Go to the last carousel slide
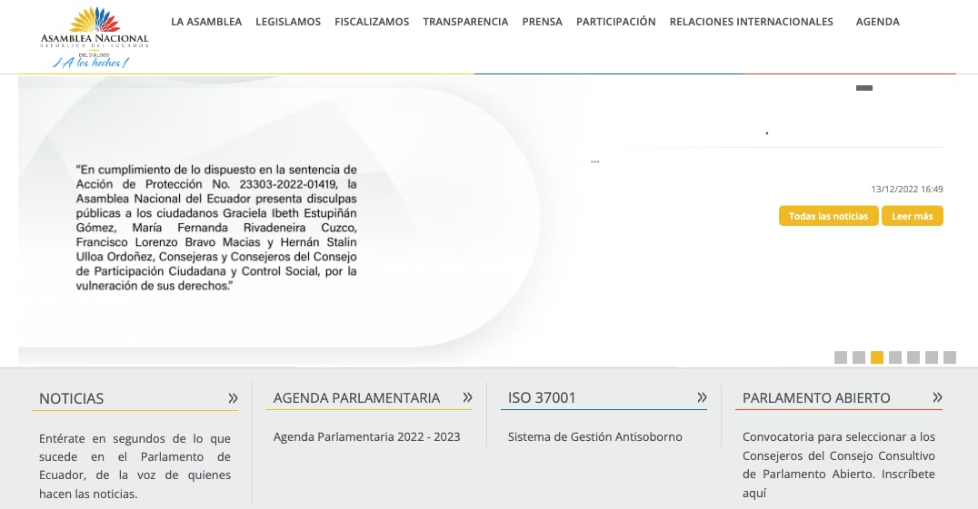 coord(950,357)
